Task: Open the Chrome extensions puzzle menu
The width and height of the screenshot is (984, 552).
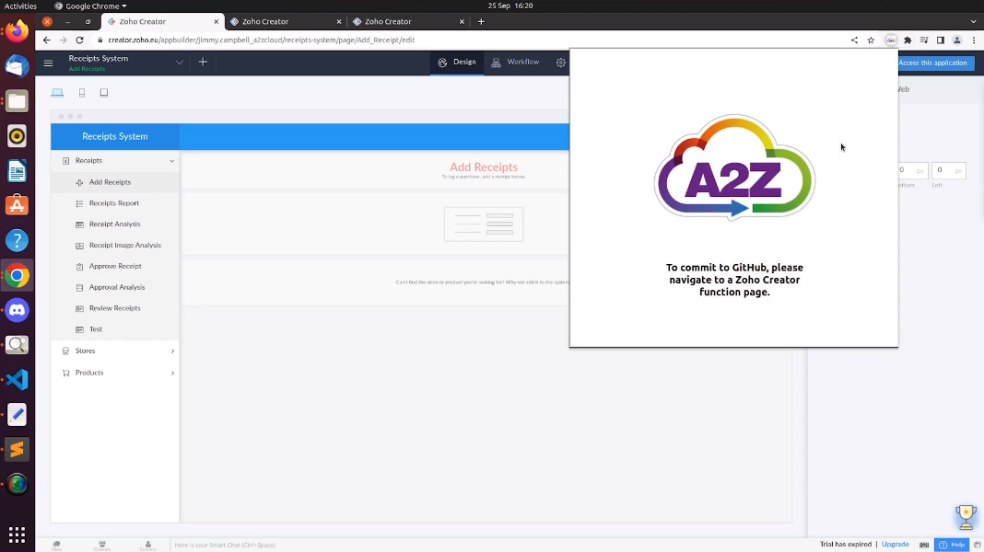Action: click(908, 40)
